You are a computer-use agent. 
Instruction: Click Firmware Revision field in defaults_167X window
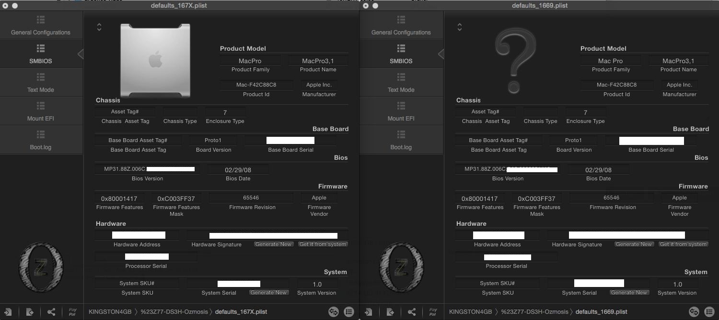250,198
